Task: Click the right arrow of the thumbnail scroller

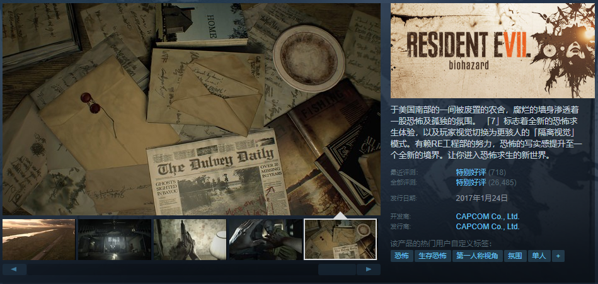Action: 369,270
